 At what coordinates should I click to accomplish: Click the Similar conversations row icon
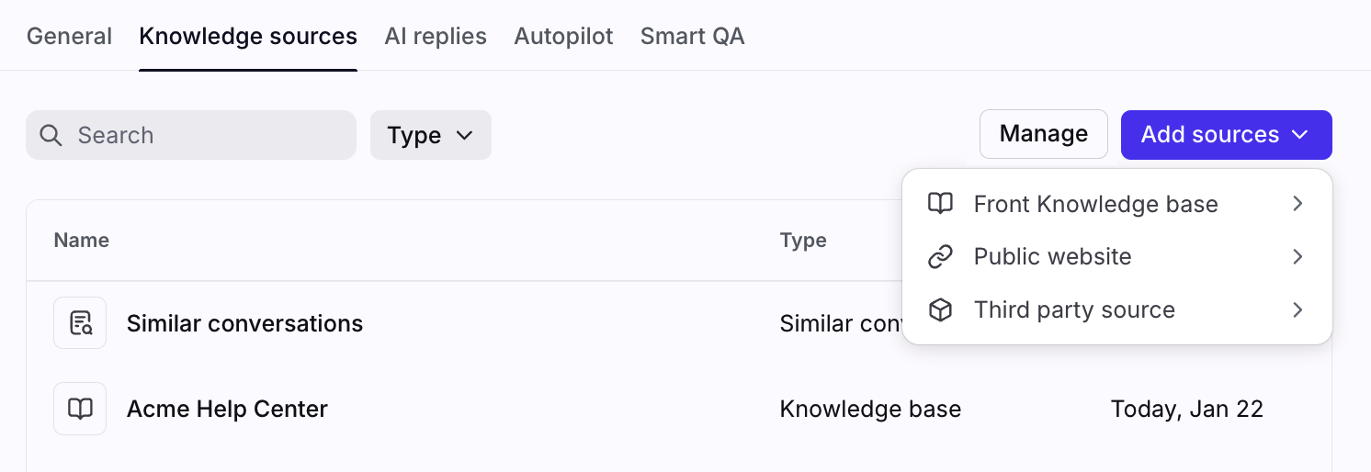coord(80,323)
